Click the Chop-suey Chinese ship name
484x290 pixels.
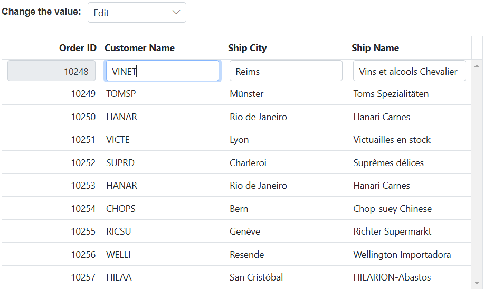point(392,209)
